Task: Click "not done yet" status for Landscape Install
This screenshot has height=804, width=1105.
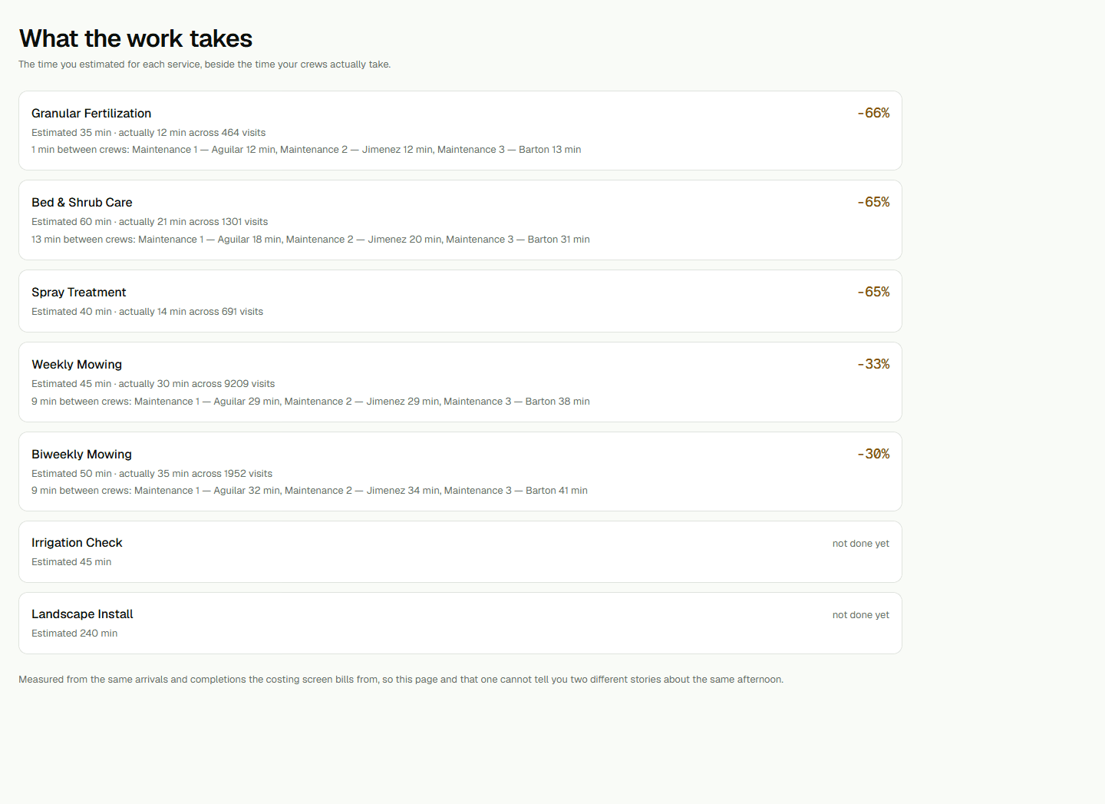Action: pyautogui.click(x=861, y=615)
